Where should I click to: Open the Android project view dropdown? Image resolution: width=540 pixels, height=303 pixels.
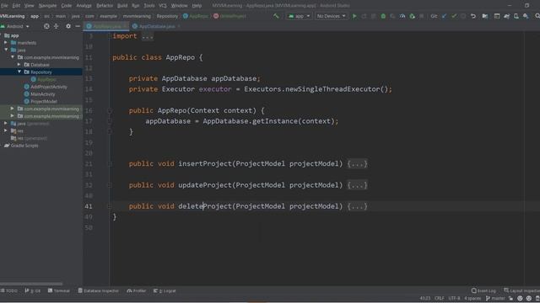tap(15, 26)
